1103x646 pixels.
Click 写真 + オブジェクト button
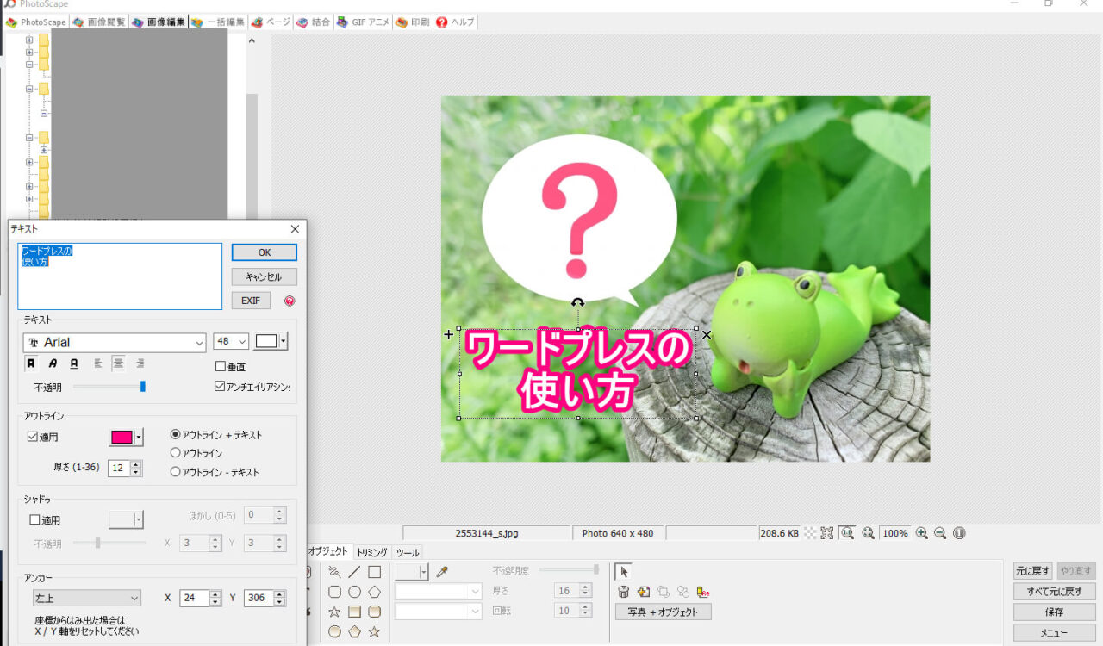click(664, 612)
